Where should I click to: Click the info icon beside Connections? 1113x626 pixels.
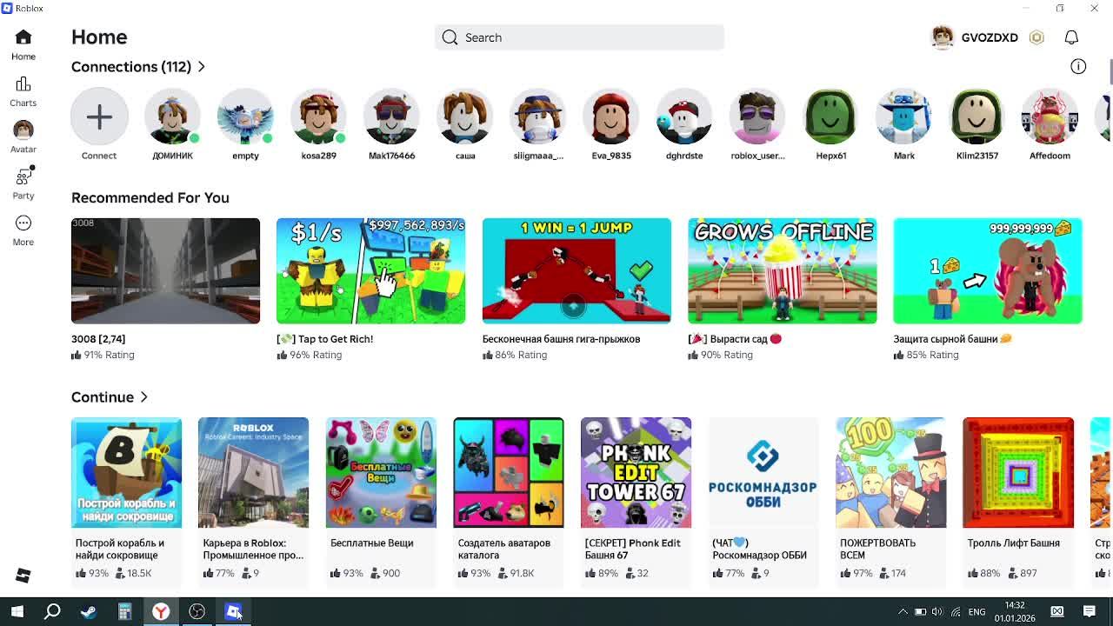coord(1078,66)
